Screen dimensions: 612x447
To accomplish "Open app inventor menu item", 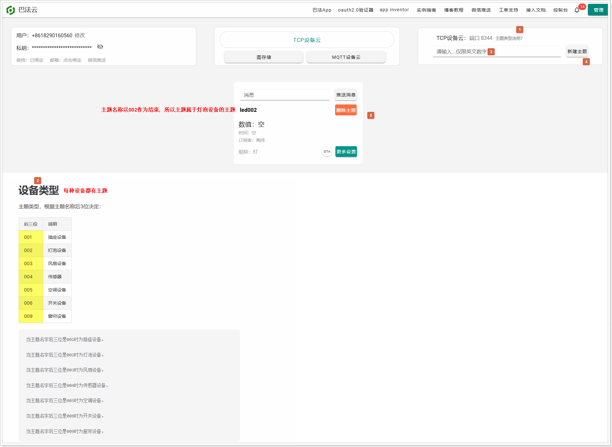I will (394, 10).
